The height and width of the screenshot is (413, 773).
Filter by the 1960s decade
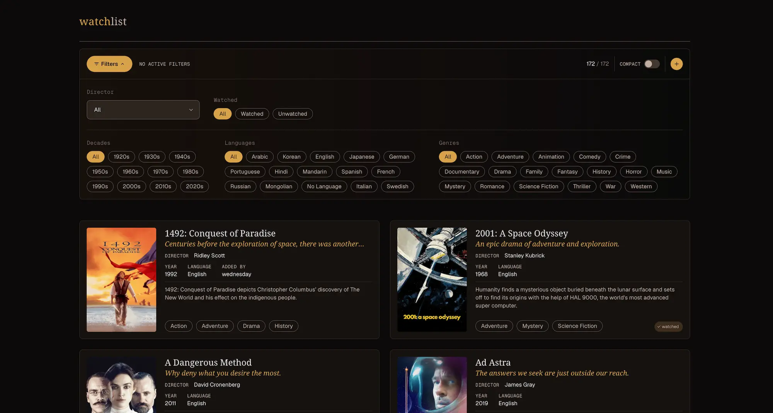tap(130, 172)
